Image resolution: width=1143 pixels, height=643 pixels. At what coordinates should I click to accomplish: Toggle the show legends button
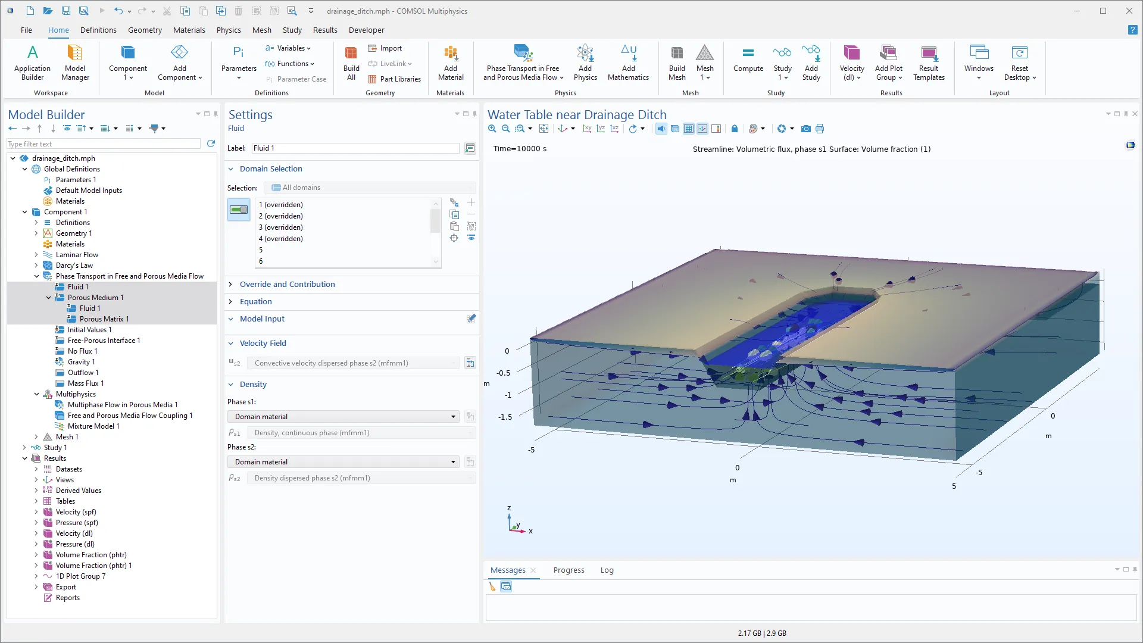(x=716, y=129)
